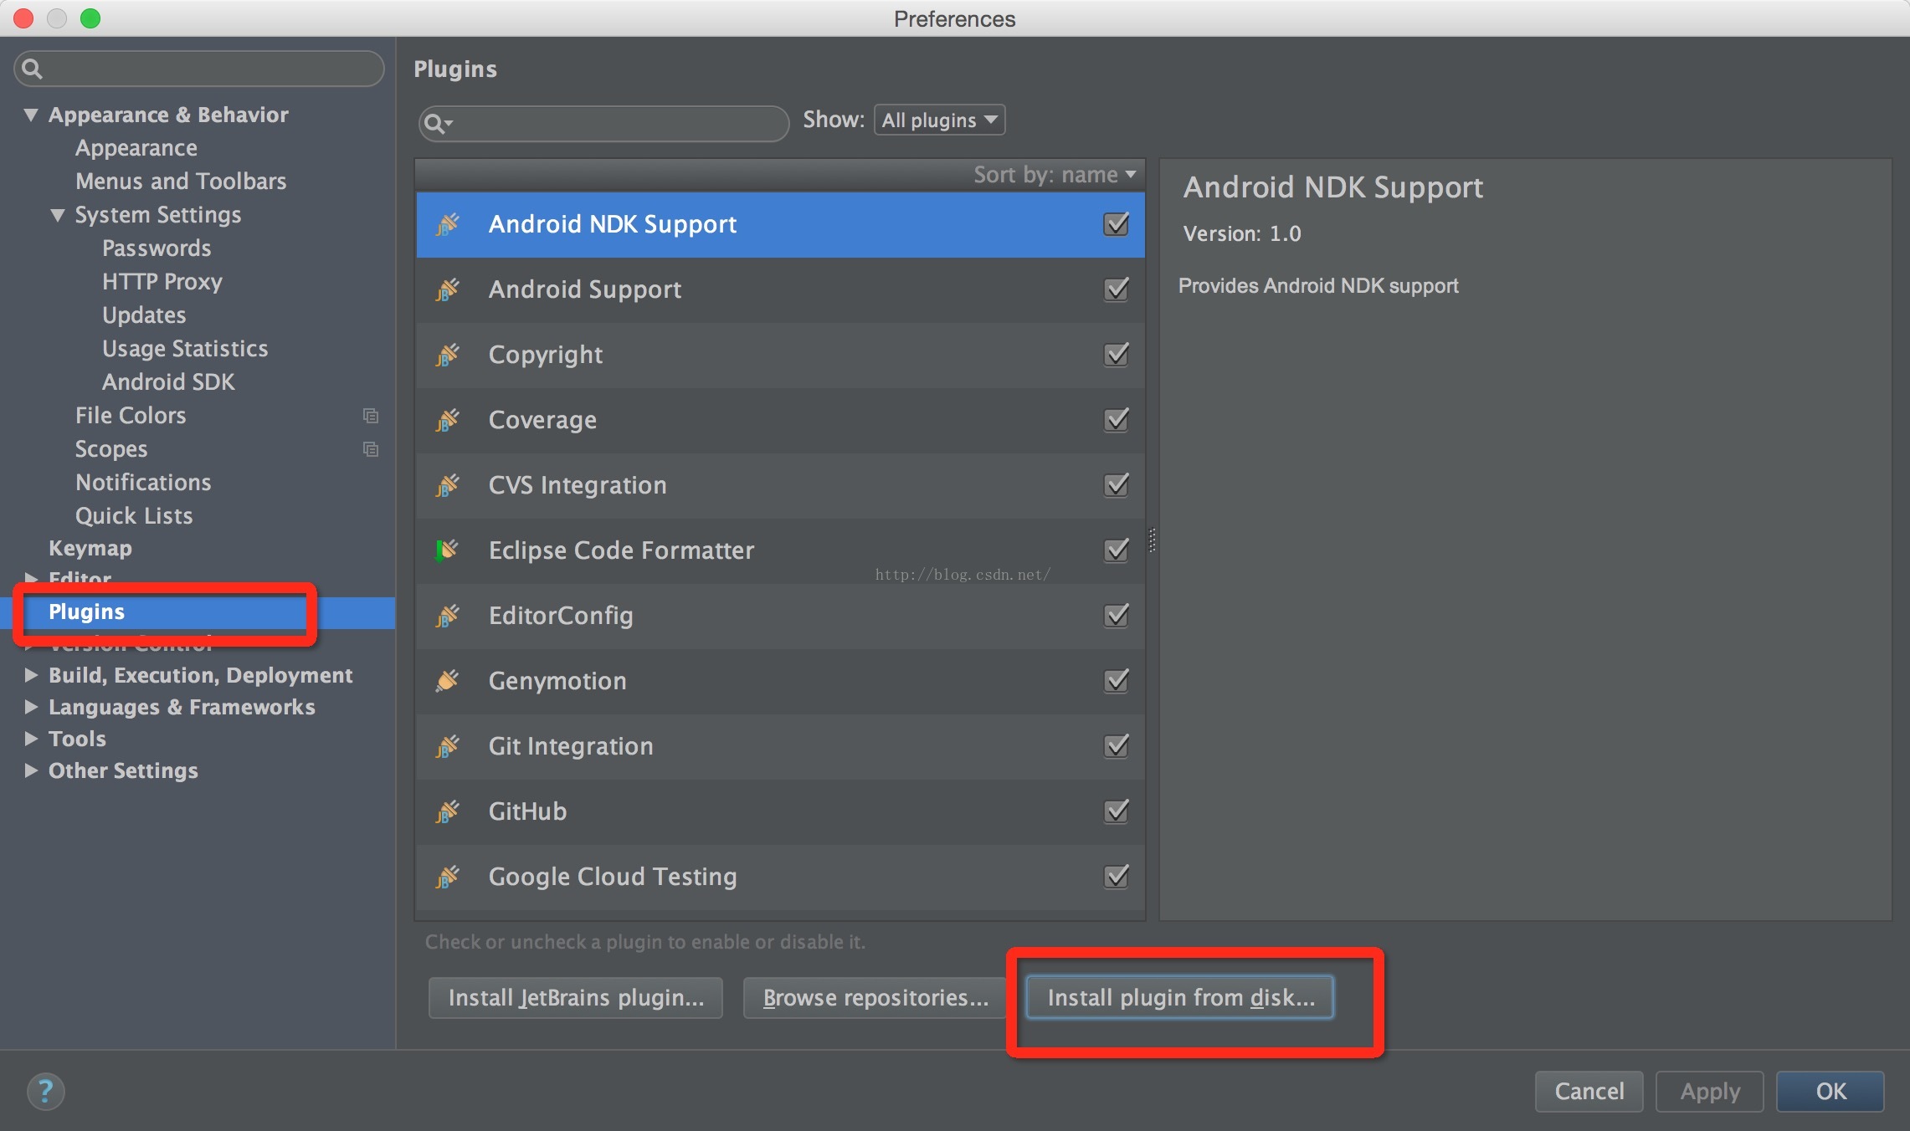Select Passwords settings page
Screen dimensions: 1910x1131
pos(157,248)
